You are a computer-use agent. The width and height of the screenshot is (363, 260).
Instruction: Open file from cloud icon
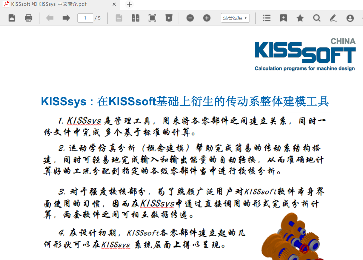coord(12,18)
